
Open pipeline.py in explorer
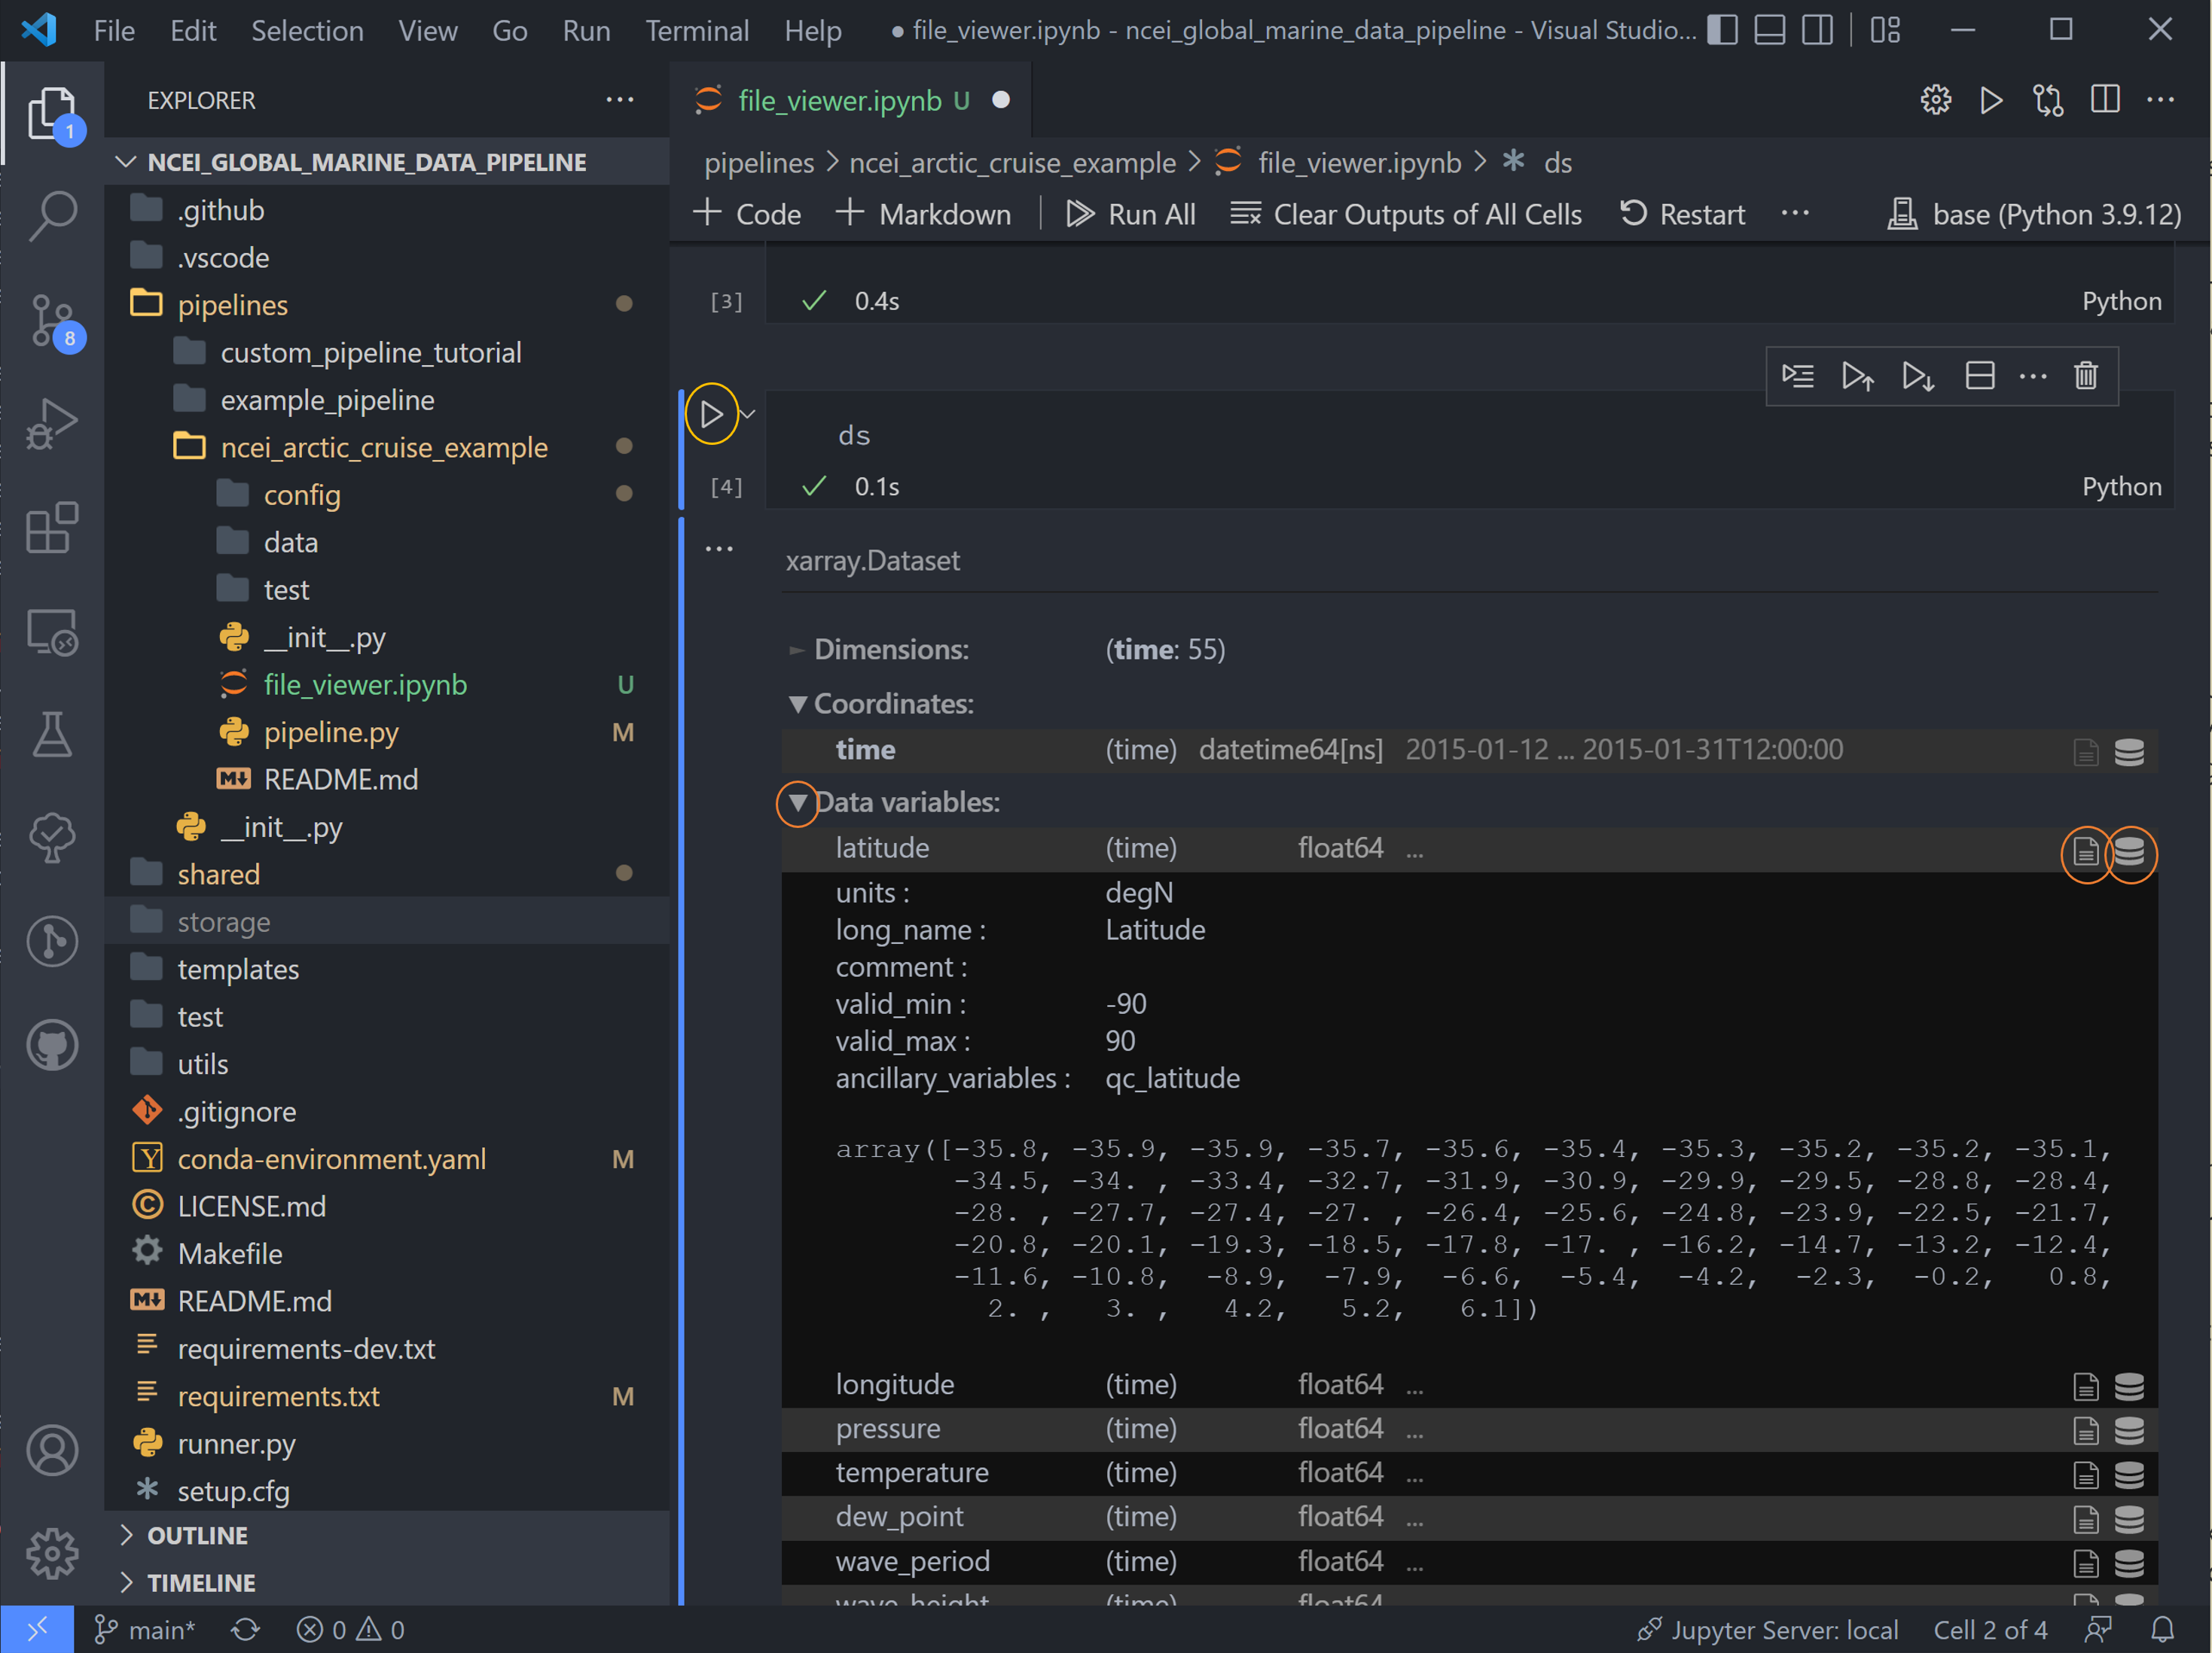pos(331,732)
